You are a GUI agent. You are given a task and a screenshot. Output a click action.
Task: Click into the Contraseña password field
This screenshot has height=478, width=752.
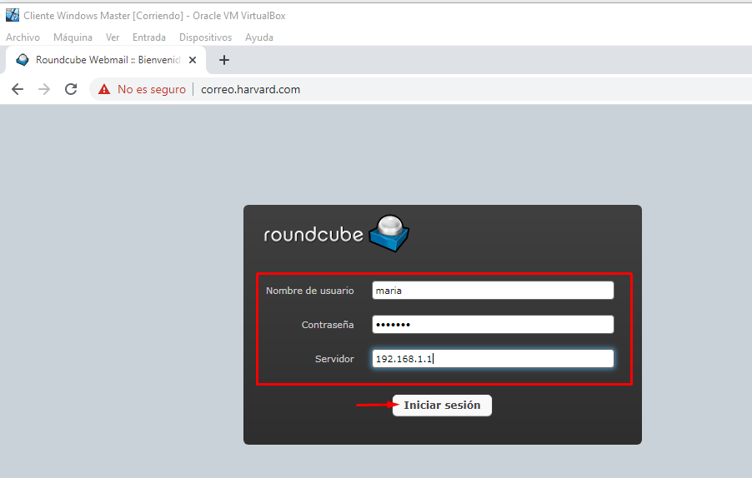click(x=493, y=325)
